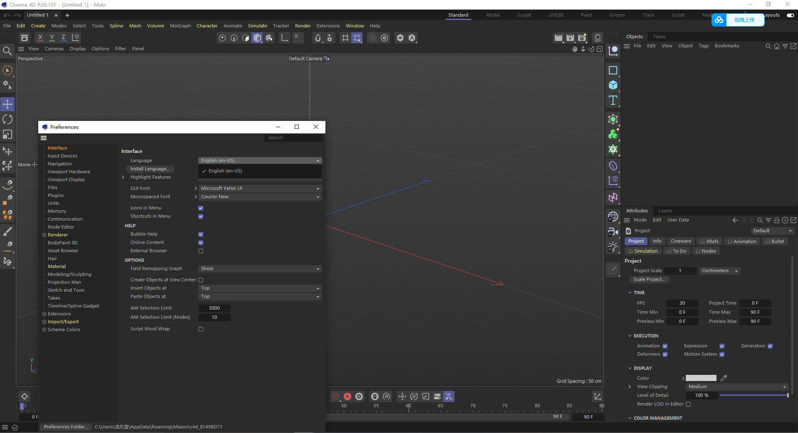Open the Search tool at top of toolbar
Image resolution: width=798 pixels, height=433 pixels.
coord(7,51)
